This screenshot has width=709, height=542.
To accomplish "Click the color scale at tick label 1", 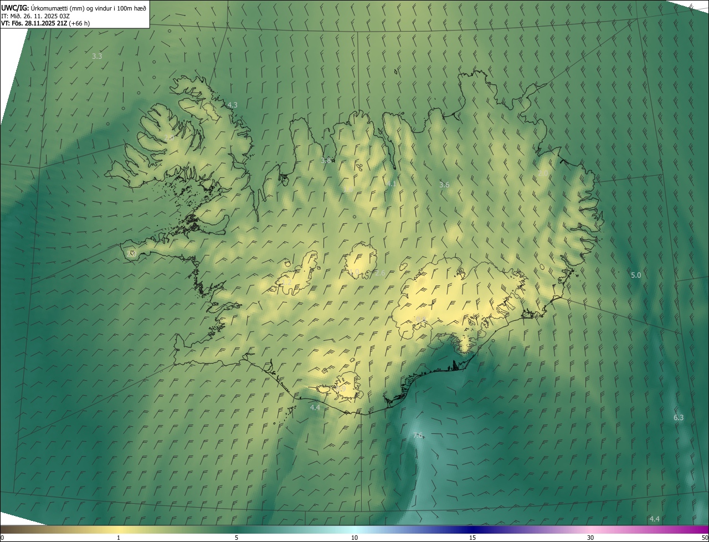I will pyautogui.click(x=119, y=538).
